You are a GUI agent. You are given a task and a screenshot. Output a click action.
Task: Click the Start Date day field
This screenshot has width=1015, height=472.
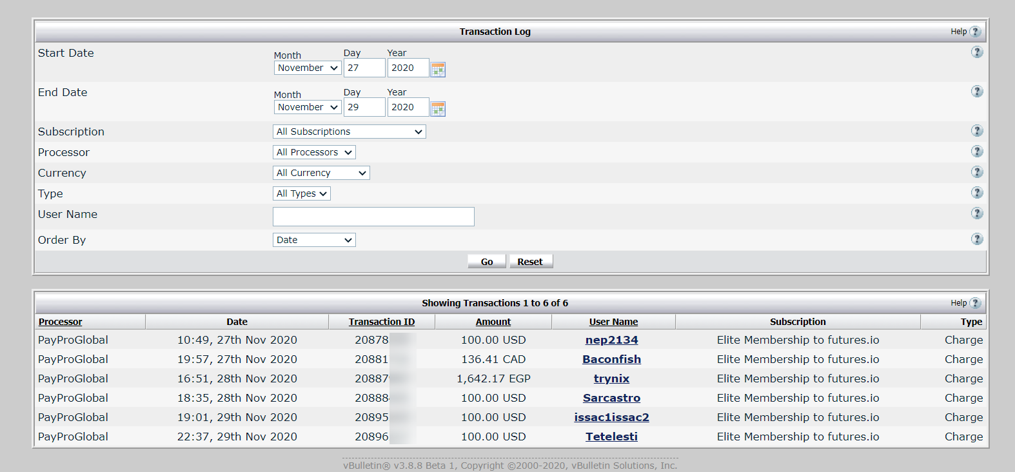point(364,68)
